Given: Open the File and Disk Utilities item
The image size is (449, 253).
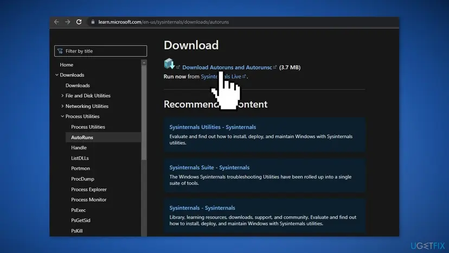Looking at the screenshot, I should tap(88, 96).
